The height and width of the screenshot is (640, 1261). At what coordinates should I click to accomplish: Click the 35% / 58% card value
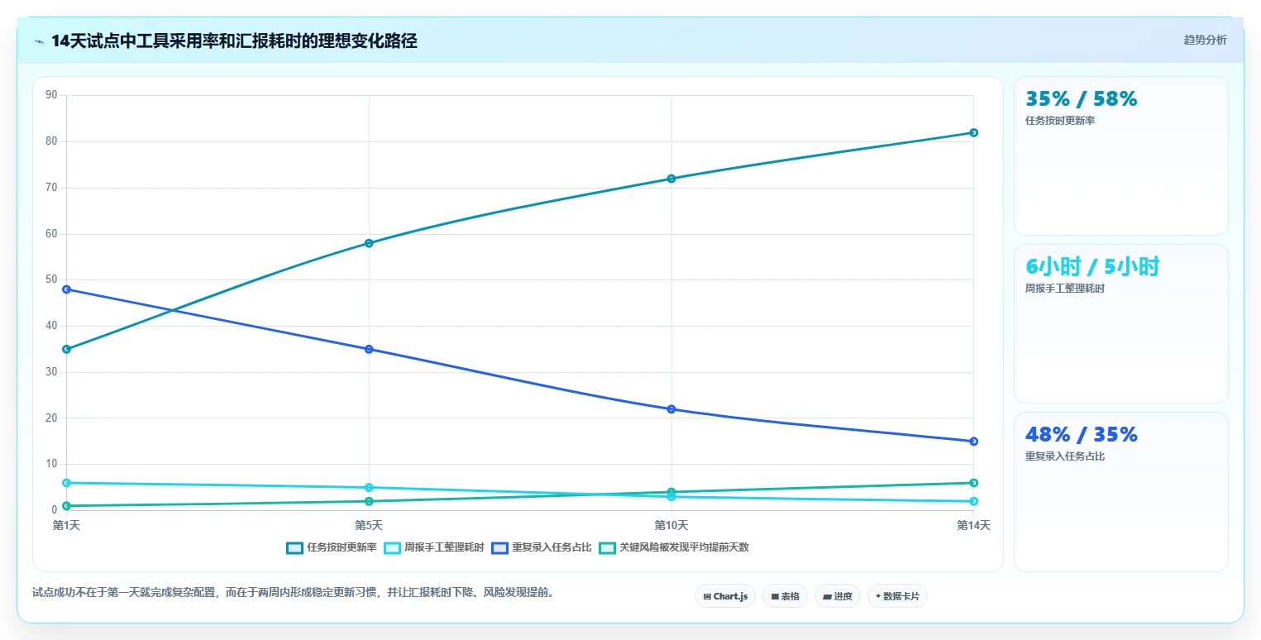tap(1082, 99)
